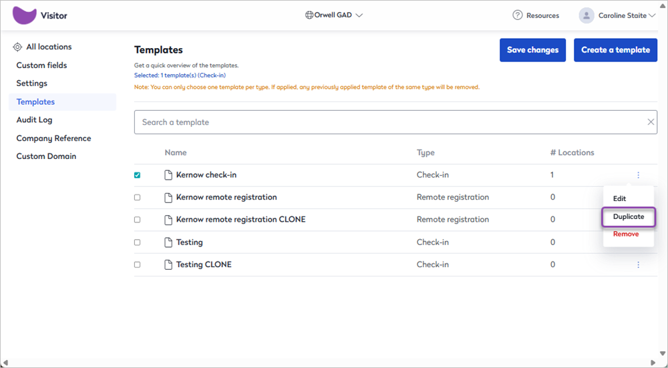Click the All locations label
This screenshot has width=668, height=368.
pos(49,47)
